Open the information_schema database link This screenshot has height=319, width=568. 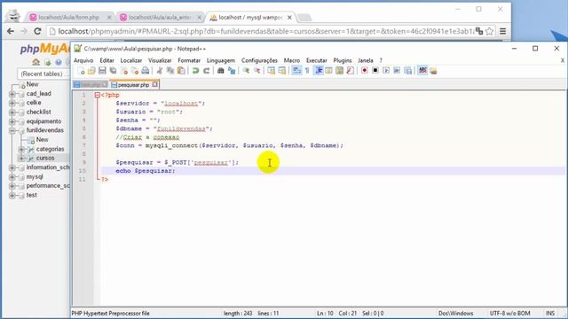coord(48,167)
